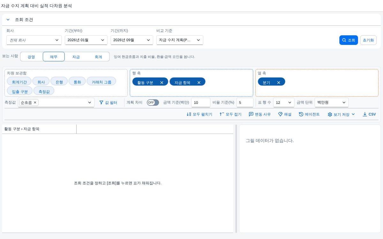Click 모두 접기 collapse all

coord(230,114)
